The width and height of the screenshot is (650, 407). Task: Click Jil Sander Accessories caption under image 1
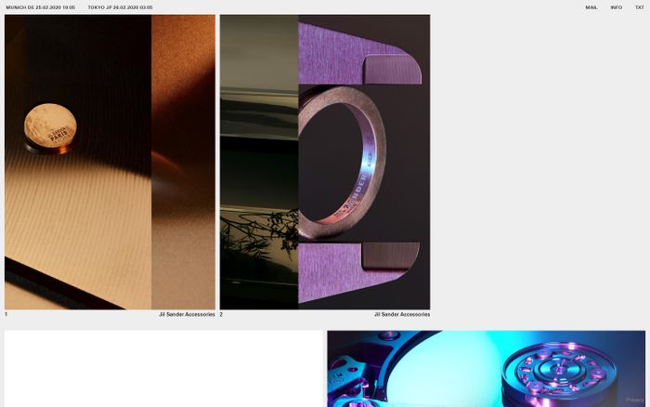pyautogui.click(x=187, y=314)
